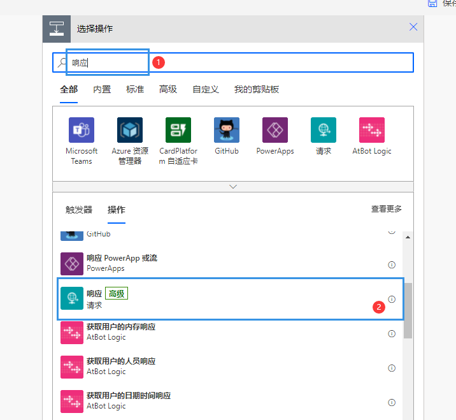Switch to the 自定义 tab
456x420 pixels.
[x=206, y=89]
